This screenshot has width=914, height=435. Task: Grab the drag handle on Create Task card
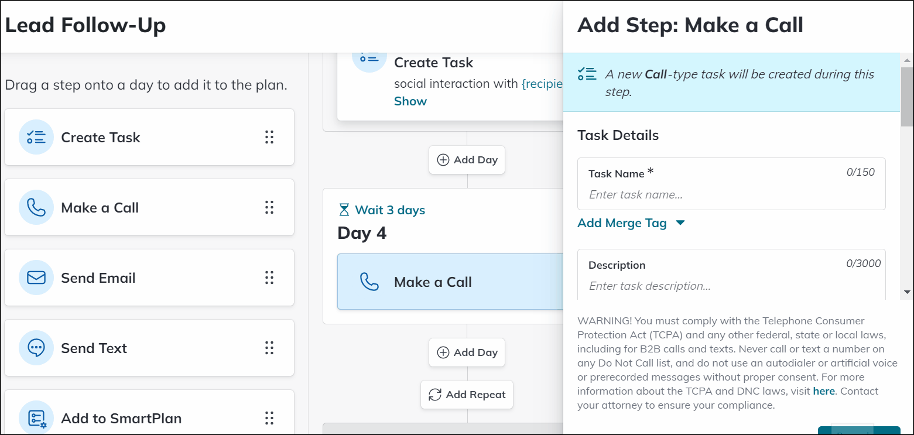pos(269,137)
